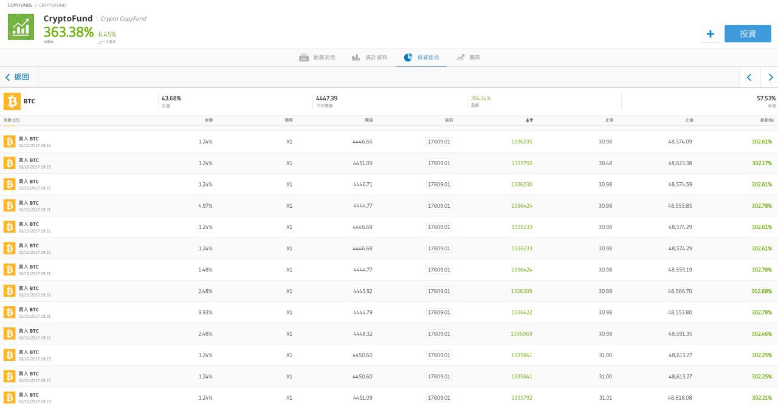778x407 pixels.
Task: Open the 圖表 chart tab
Action: [469, 58]
